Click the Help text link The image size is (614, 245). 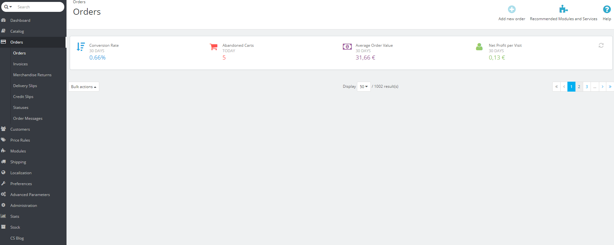point(607,19)
